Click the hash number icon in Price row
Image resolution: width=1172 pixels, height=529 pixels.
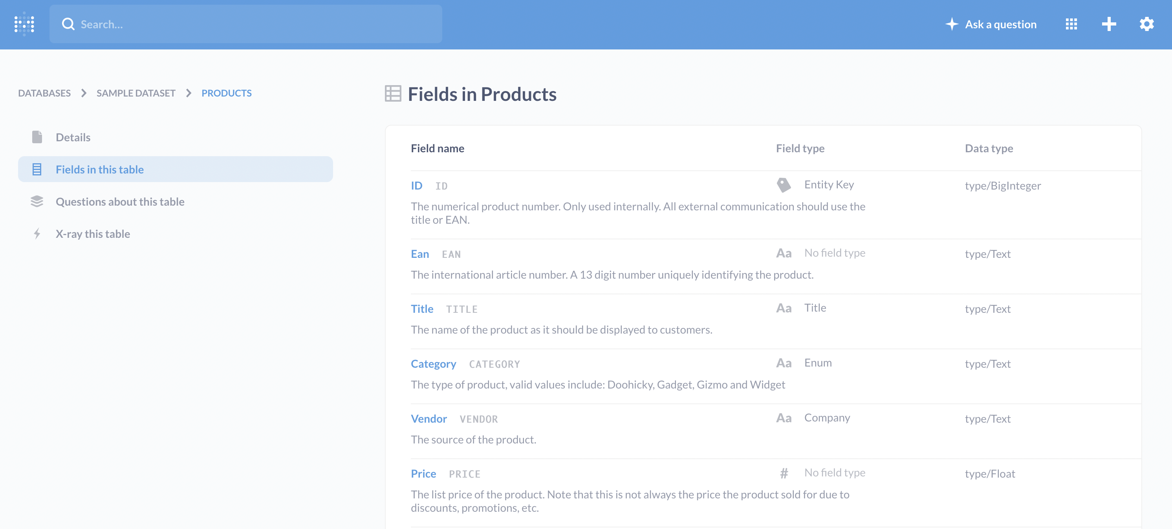pos(784,473)
